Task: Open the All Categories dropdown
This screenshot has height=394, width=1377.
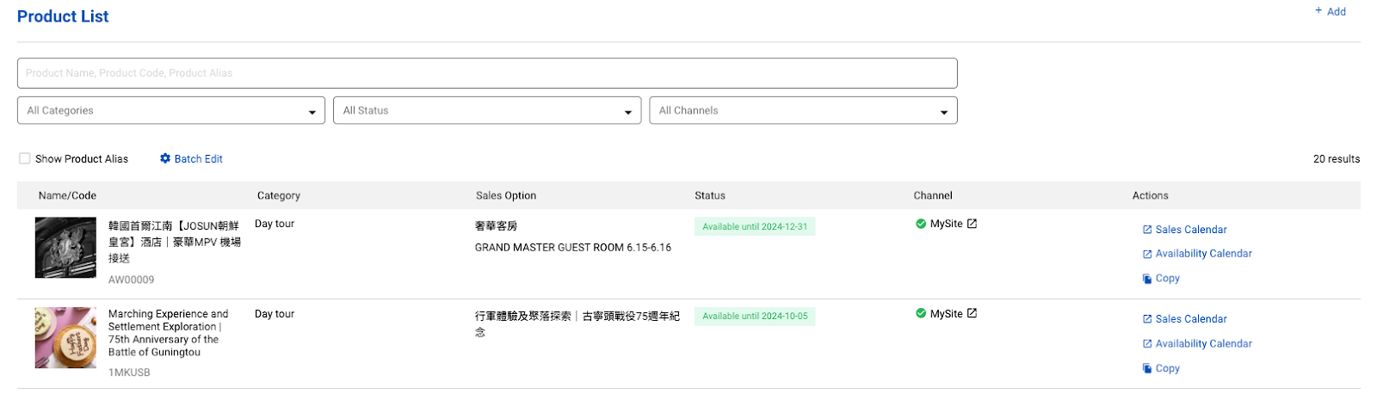Action: click(171, 110)
